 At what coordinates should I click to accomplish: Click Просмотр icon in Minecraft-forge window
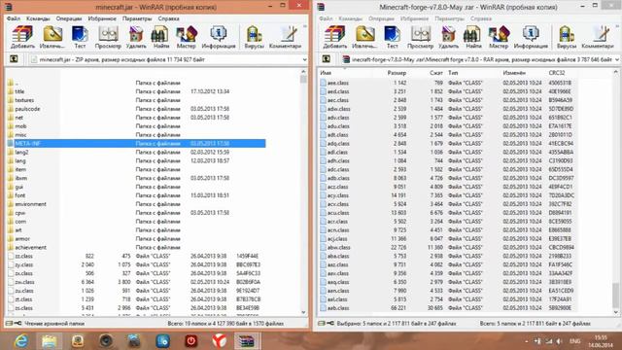tap(421, 37)
